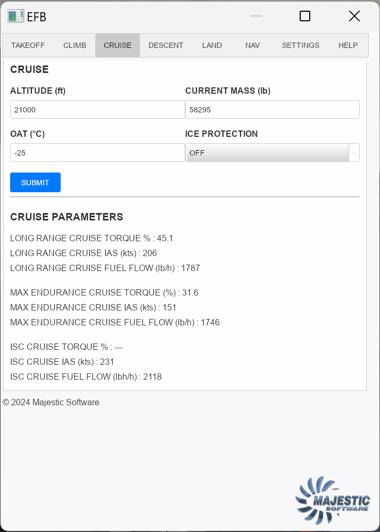Switch to the NAV tab

click(x=253, y=45)
